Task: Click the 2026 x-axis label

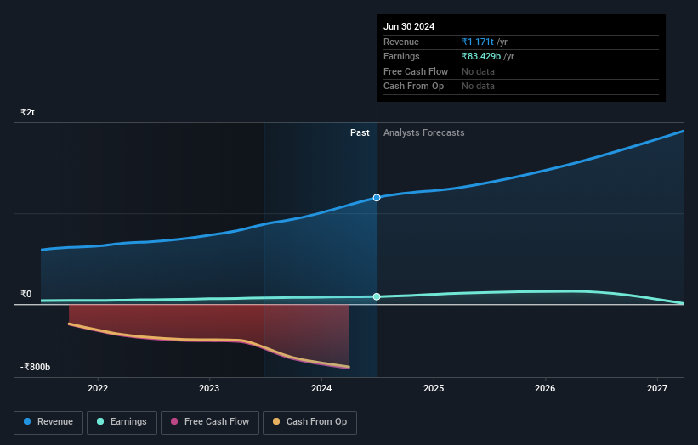Action: coord(545,388)
